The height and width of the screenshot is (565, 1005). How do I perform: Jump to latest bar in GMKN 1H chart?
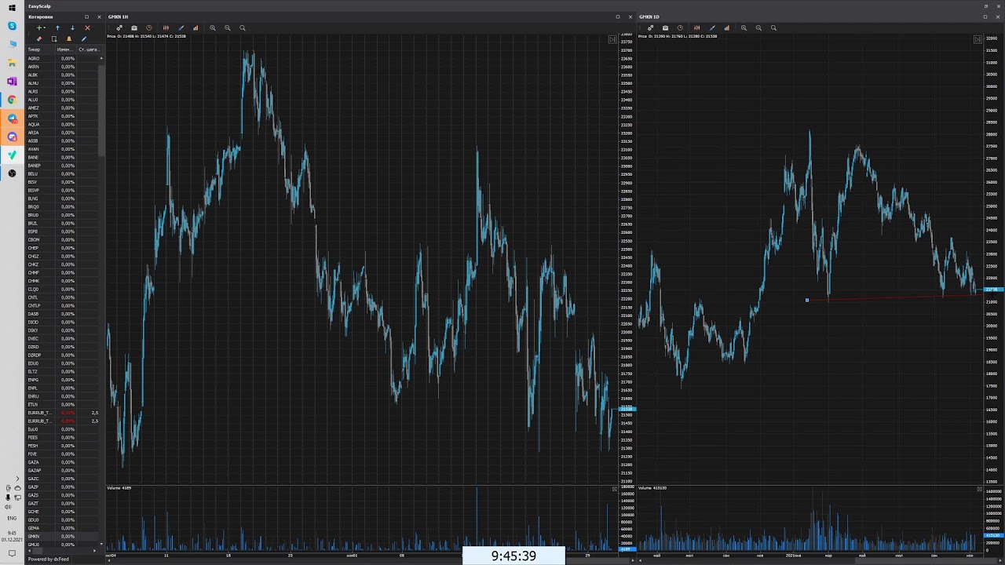613,39
